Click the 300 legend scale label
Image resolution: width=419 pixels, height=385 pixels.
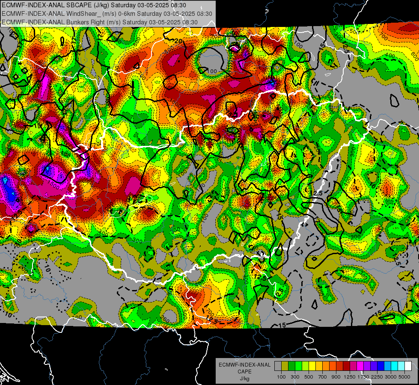295,377
